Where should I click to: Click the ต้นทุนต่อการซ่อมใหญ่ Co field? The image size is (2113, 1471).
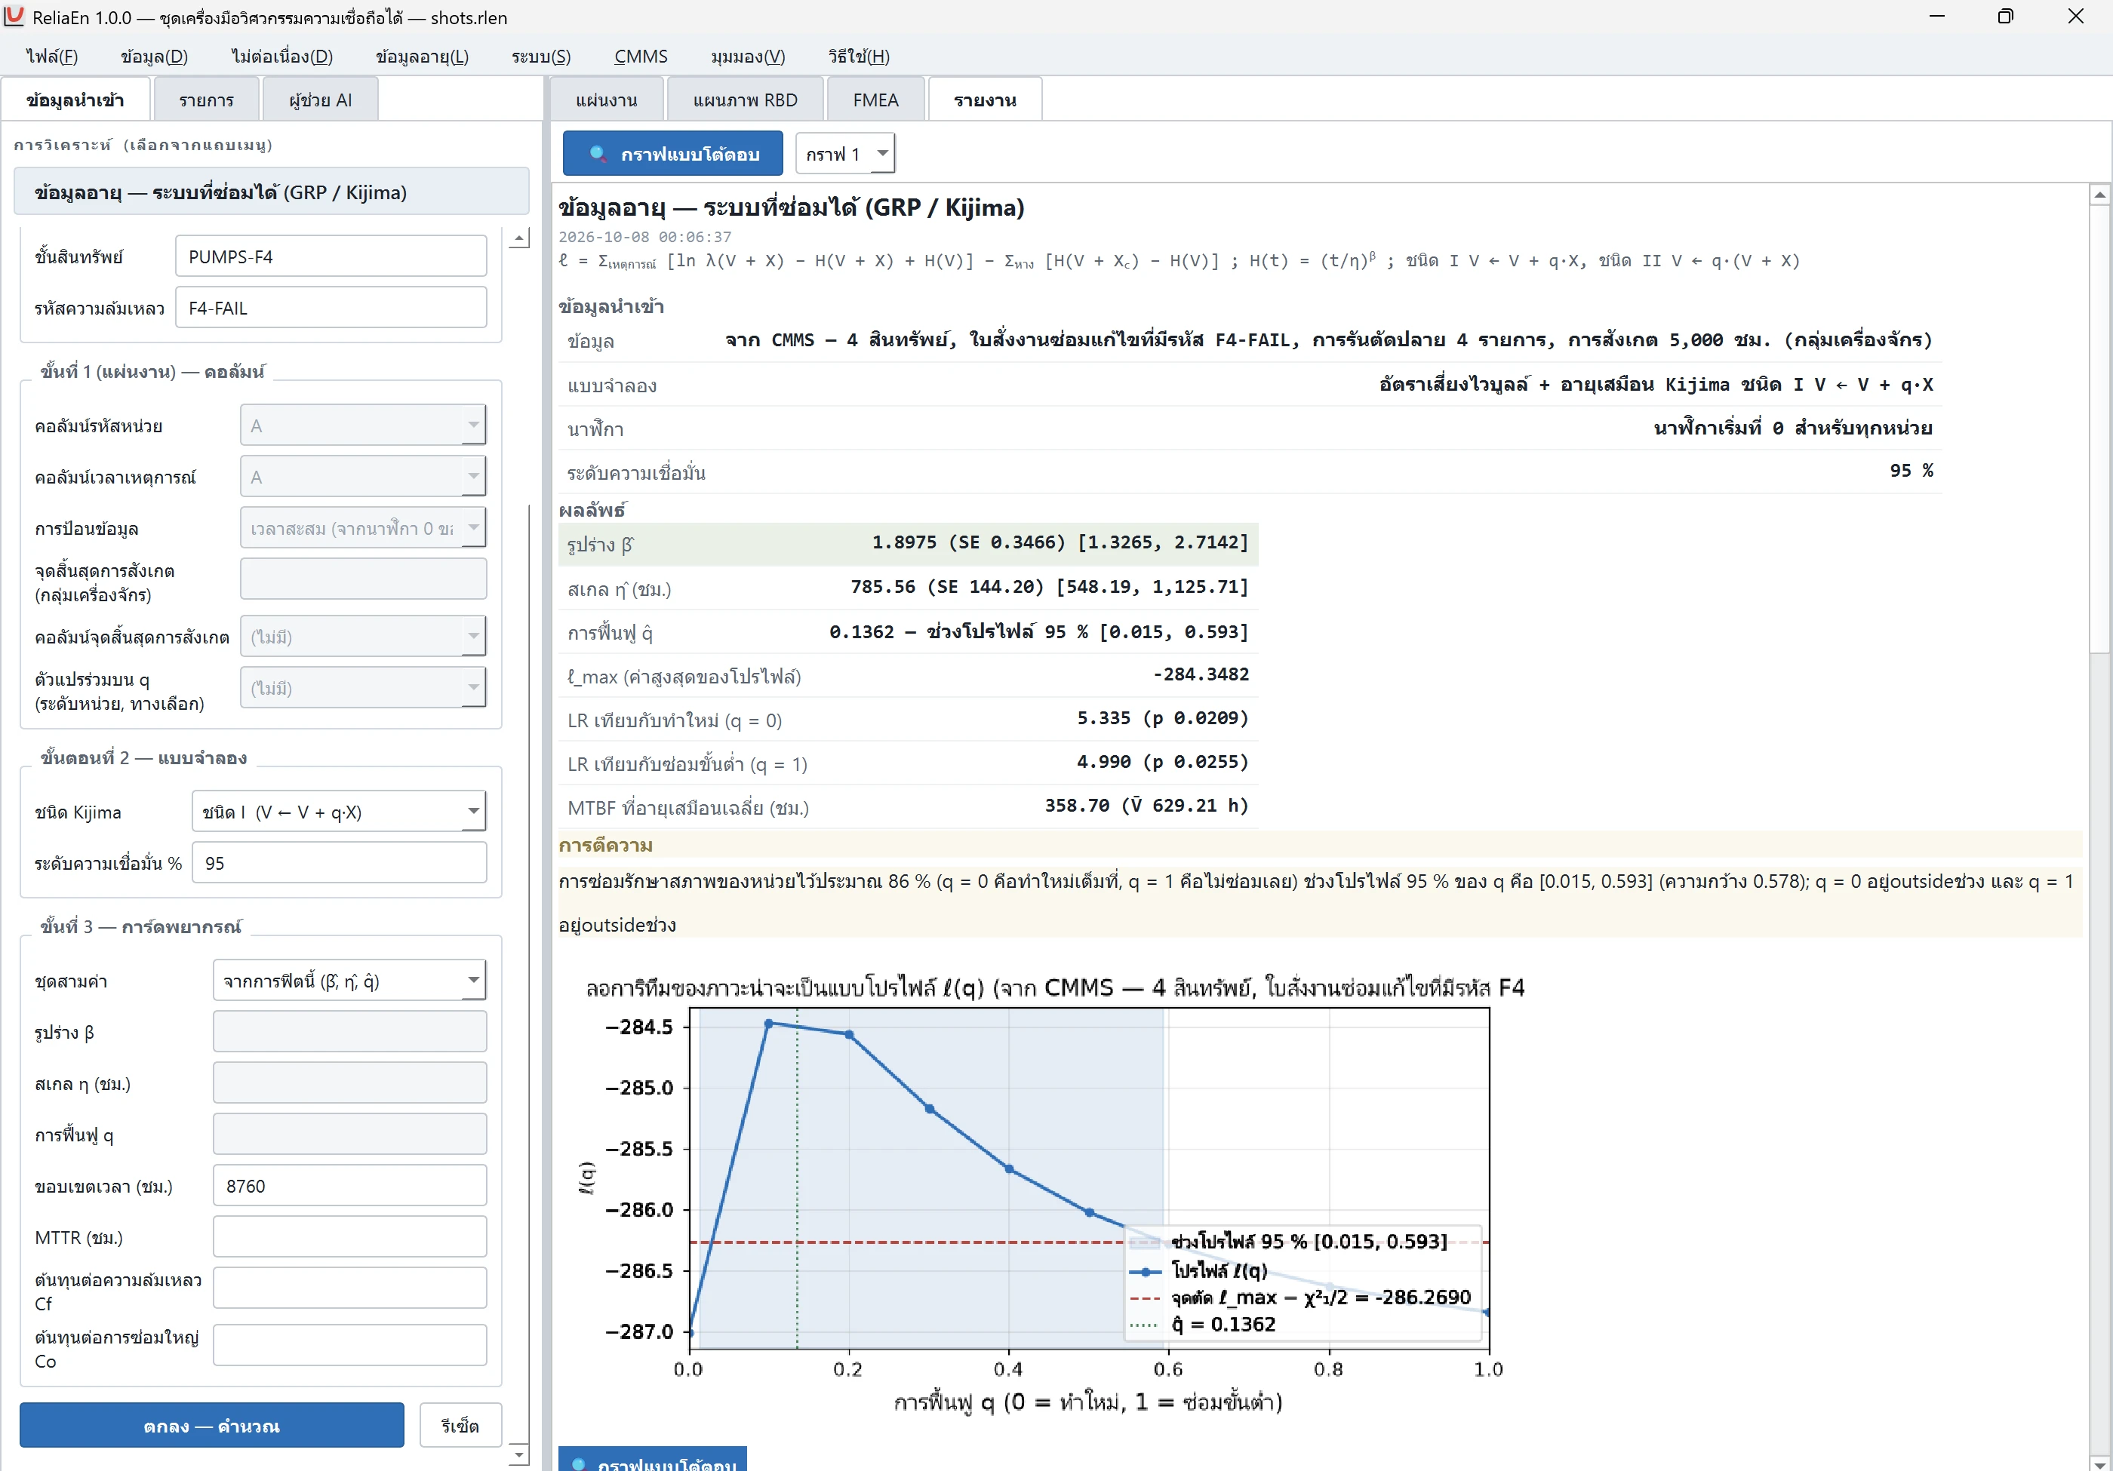point(349,1346)
